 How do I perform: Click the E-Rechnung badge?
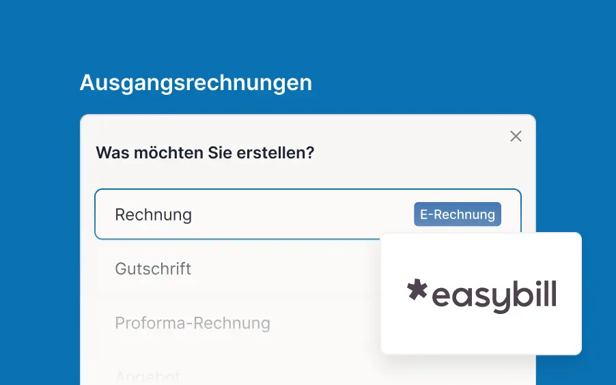click(x=457, y=214)
